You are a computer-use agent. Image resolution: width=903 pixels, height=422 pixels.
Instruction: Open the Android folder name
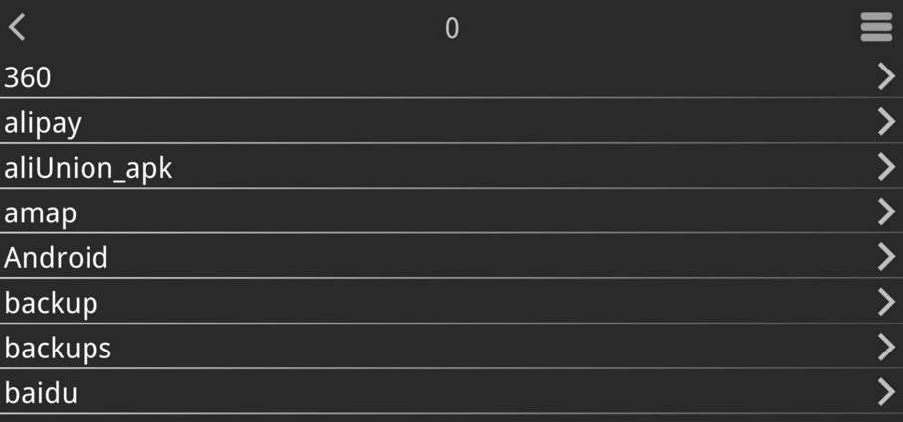point(56,258)
